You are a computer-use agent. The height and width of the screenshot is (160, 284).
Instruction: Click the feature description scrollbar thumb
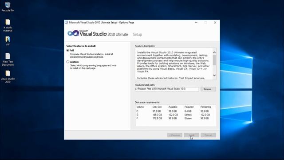214,60
